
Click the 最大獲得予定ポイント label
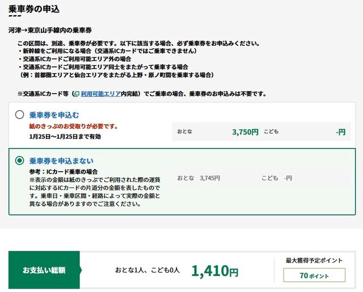(x=314, y=260)
